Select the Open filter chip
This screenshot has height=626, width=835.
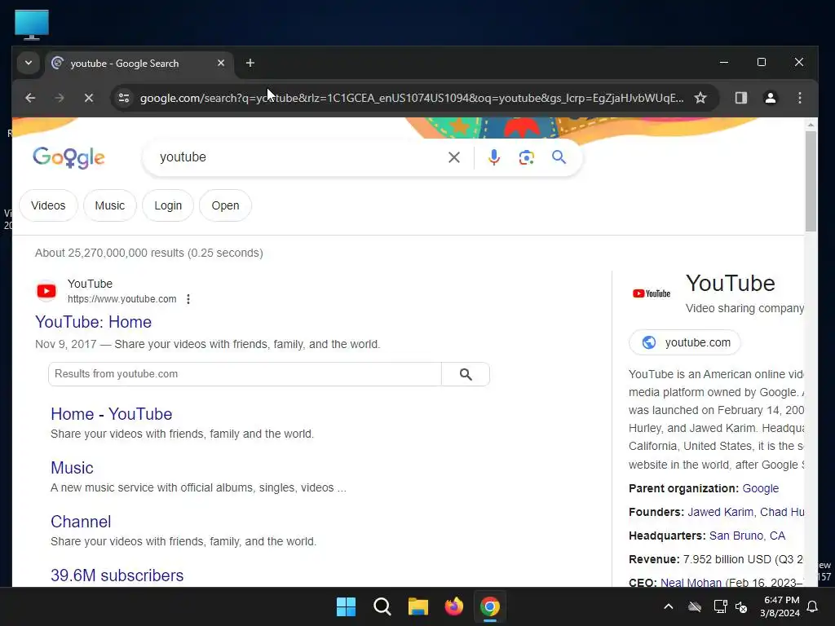(x=225, y=205)
